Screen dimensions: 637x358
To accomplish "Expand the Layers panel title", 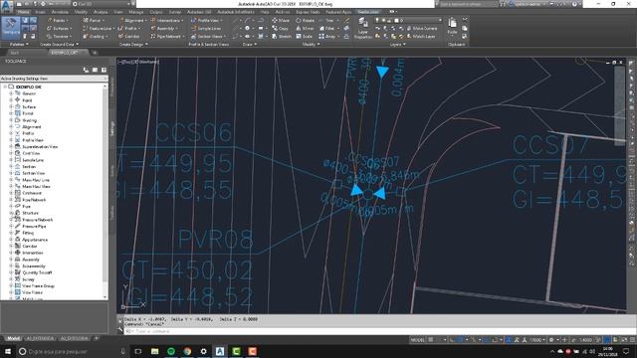I will [x=397, y=44].
